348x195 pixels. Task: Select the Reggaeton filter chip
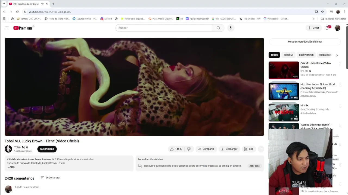click(325, 55)
